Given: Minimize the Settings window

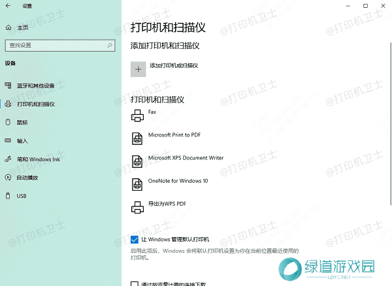Looking at the screenshot, I should (348, 6).
